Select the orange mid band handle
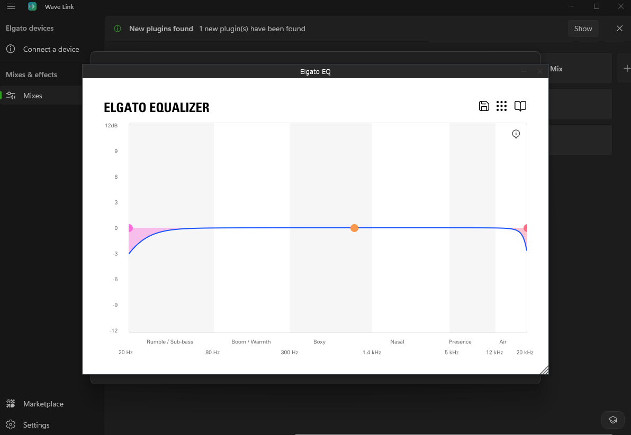The height and width of the screenshot is (435, 631). click(x=354, y=228)
